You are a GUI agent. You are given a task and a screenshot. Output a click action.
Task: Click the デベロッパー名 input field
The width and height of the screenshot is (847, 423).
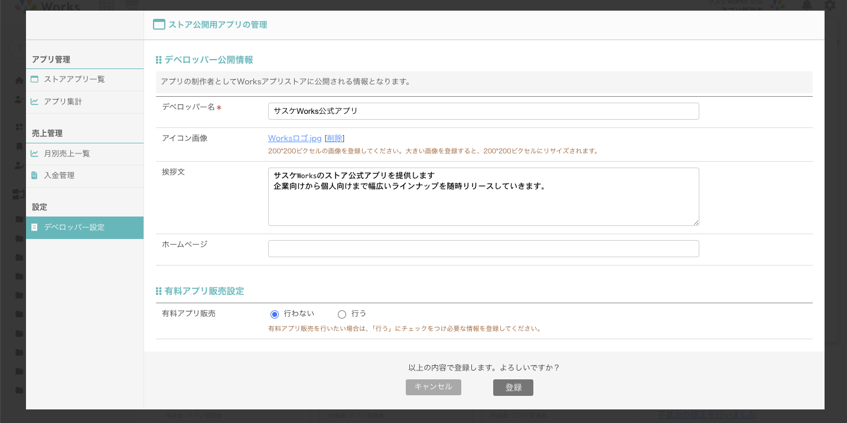tap(483, 111)
